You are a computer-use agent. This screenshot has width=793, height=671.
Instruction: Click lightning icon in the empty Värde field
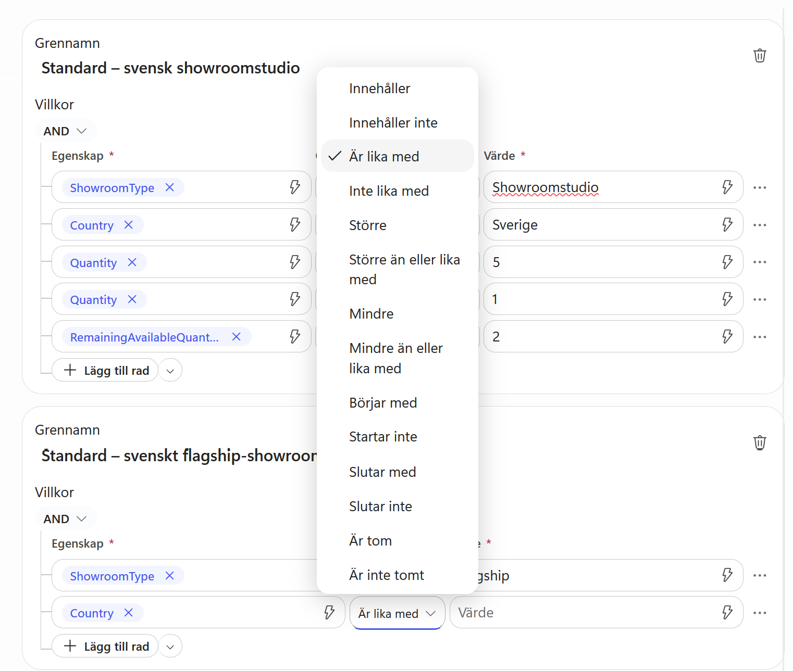tap(727, 612)
